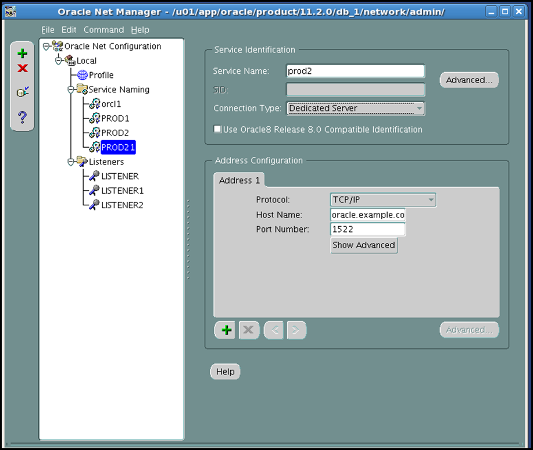Viewport: 533px width, 450px height.
Task: Click the Show Advanced button
Action: (x=364, y=245)
